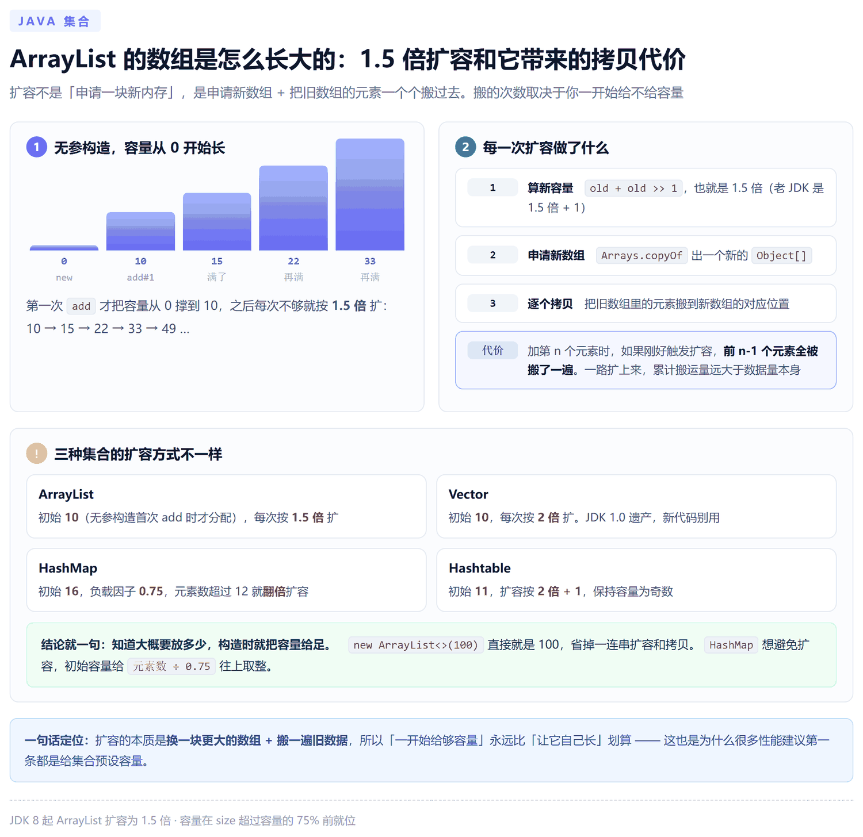Click the code chip 'Arrays.copyOf'
The image size is (863, 837).
(641, 255)
